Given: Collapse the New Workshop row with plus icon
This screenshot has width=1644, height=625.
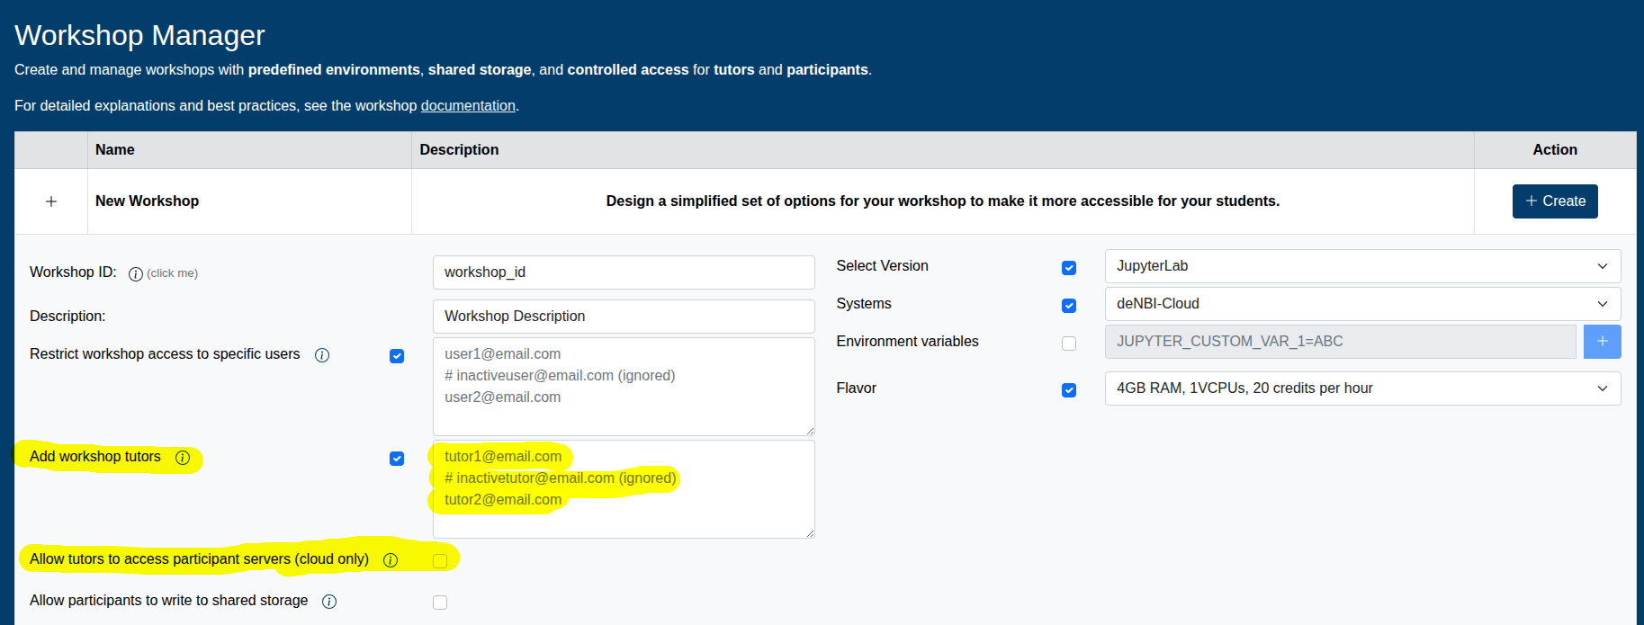Looking at the screenshot, I should (51, 201).
